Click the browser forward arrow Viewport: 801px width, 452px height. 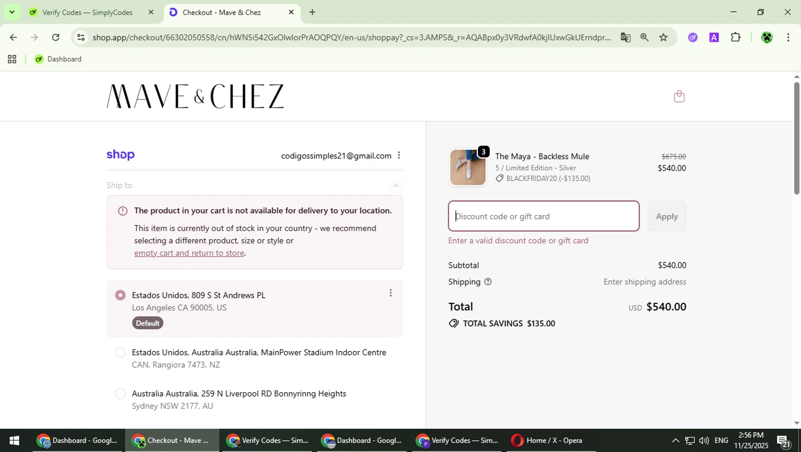[34, 37]
